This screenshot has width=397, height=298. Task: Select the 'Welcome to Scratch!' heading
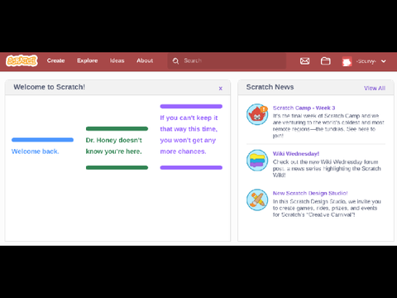tap(50, 87)
